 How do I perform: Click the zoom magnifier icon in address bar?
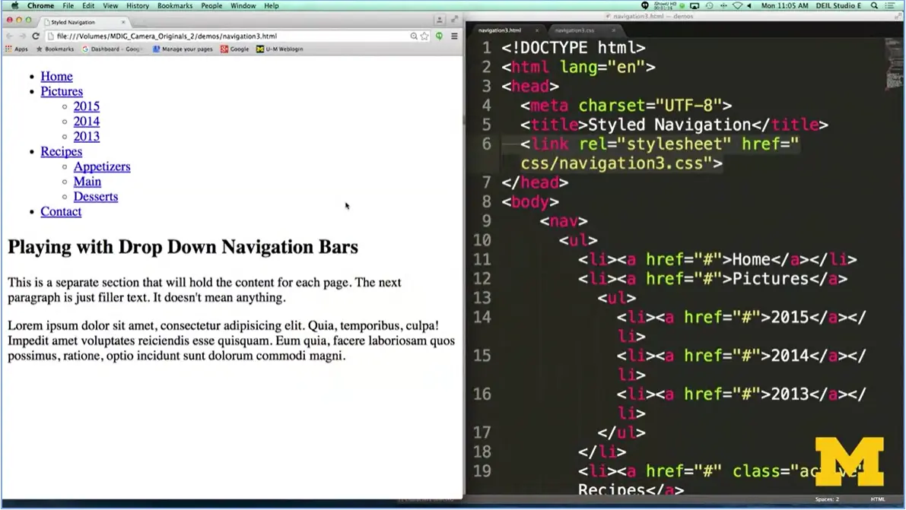(414, 36)
